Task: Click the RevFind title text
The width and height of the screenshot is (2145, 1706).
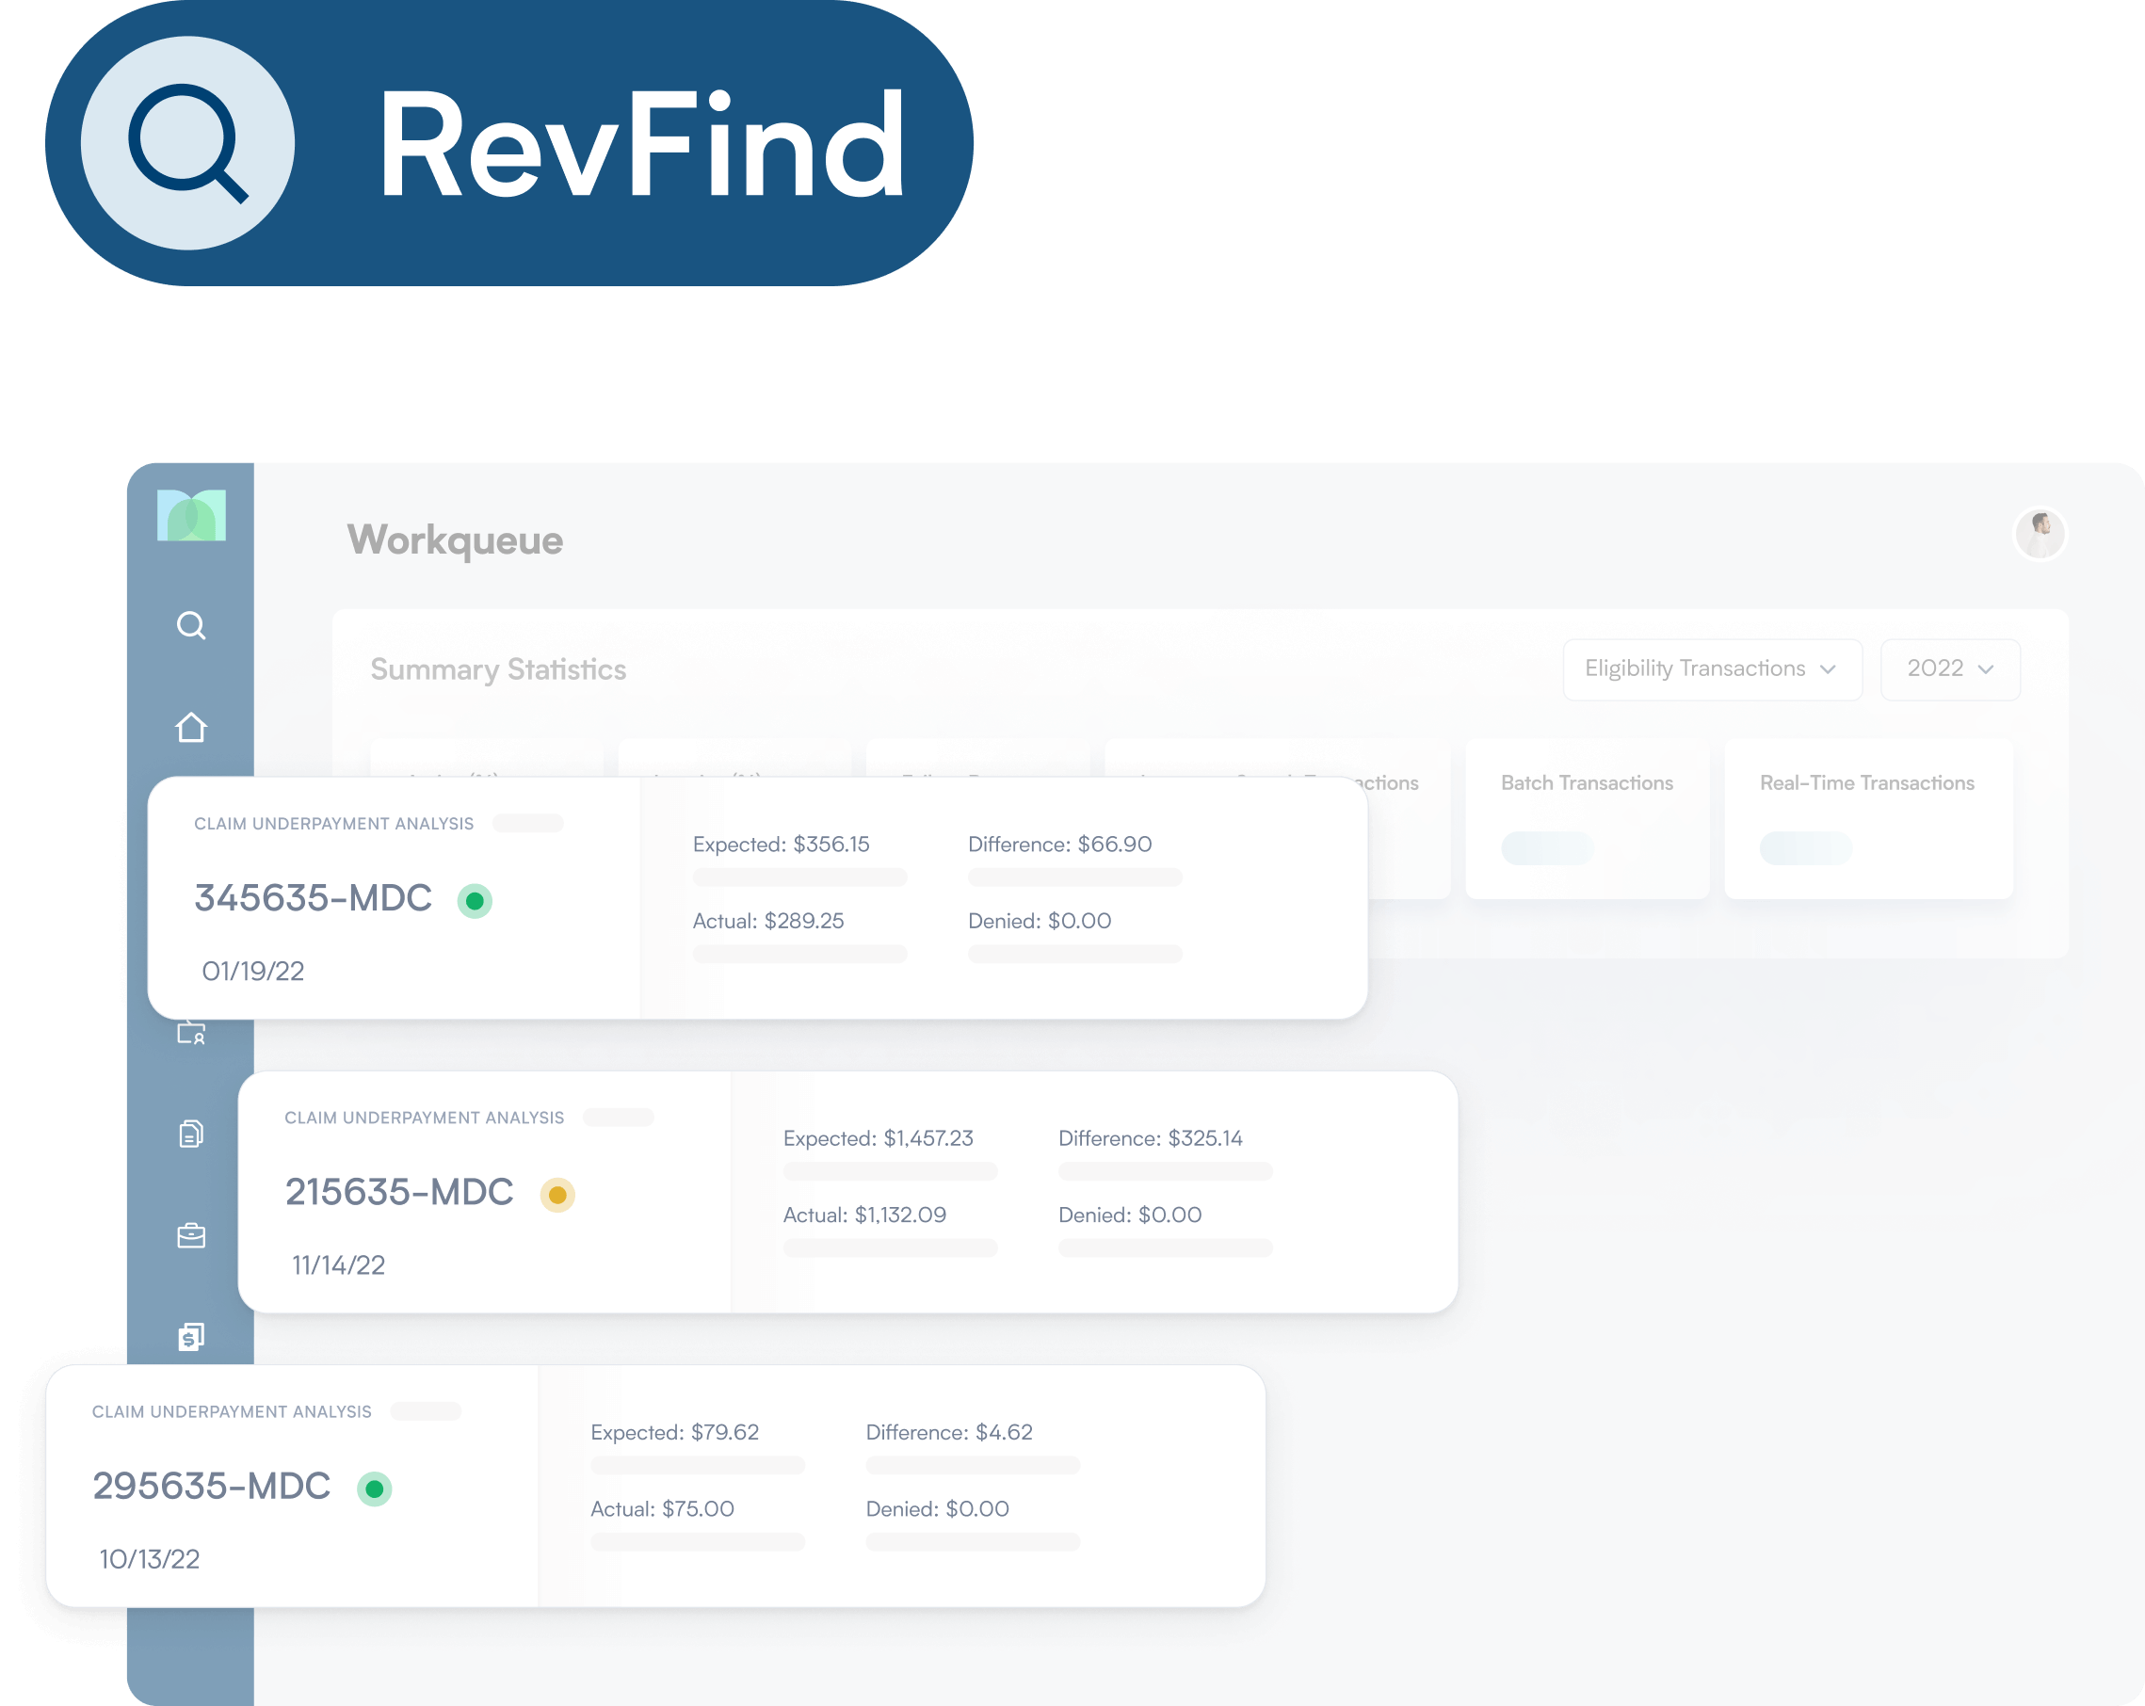Action: [641, 145]
